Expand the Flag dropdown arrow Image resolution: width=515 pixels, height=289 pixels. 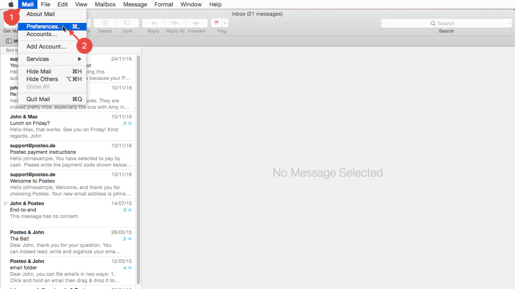click(224, 23)
